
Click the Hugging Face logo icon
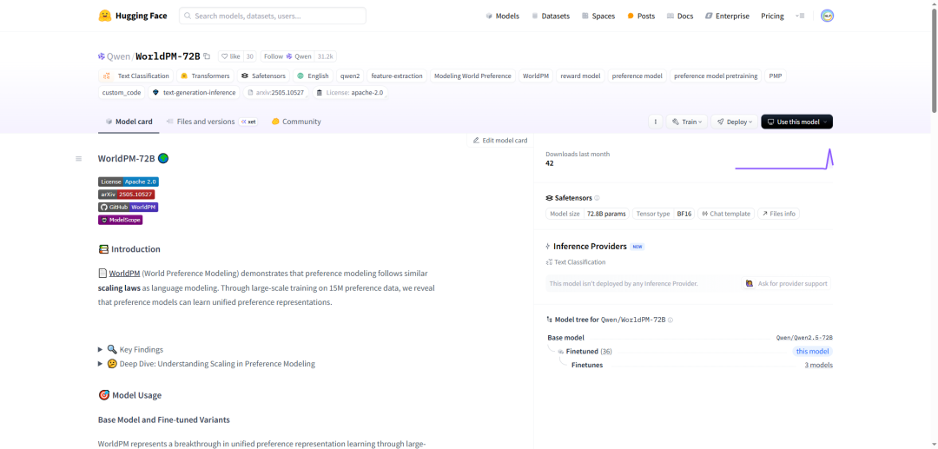(x=105, y=17)
